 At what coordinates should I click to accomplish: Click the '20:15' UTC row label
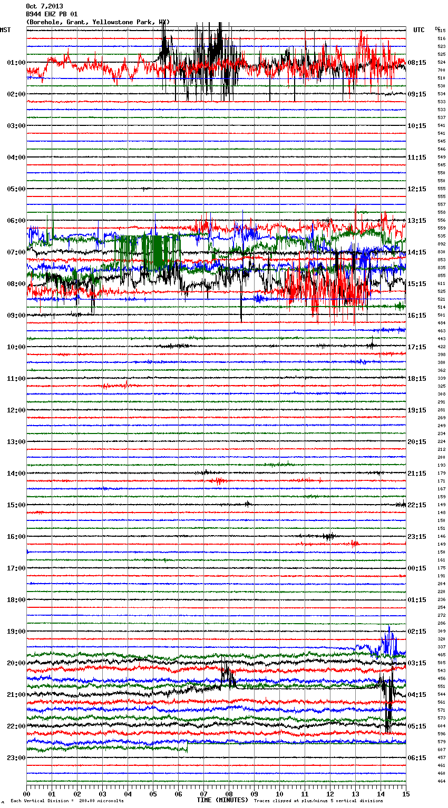click(417, 442)
